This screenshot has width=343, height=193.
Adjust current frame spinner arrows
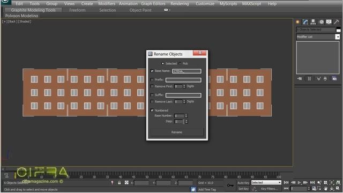pos(309,189)
